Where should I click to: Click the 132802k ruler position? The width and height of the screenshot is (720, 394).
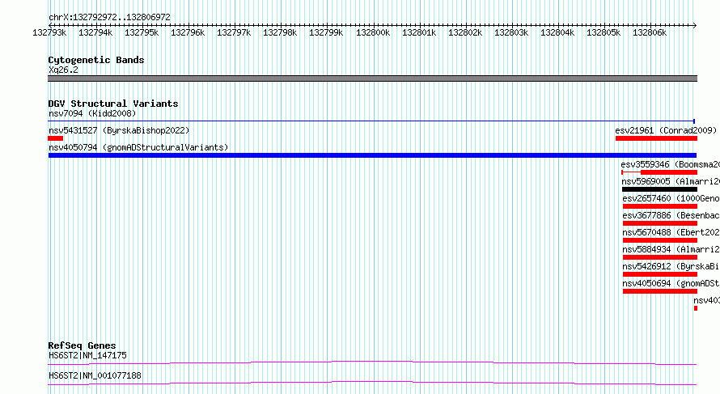[x=465, y=32]
